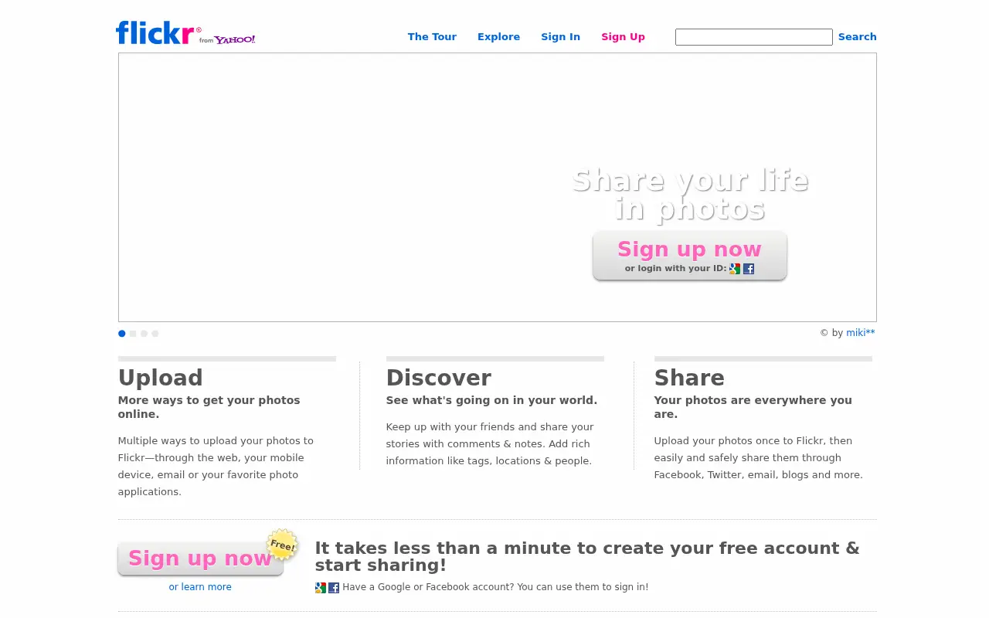Go to Explore in top navigation
989x618 pixels.
(x=498, y=37)
